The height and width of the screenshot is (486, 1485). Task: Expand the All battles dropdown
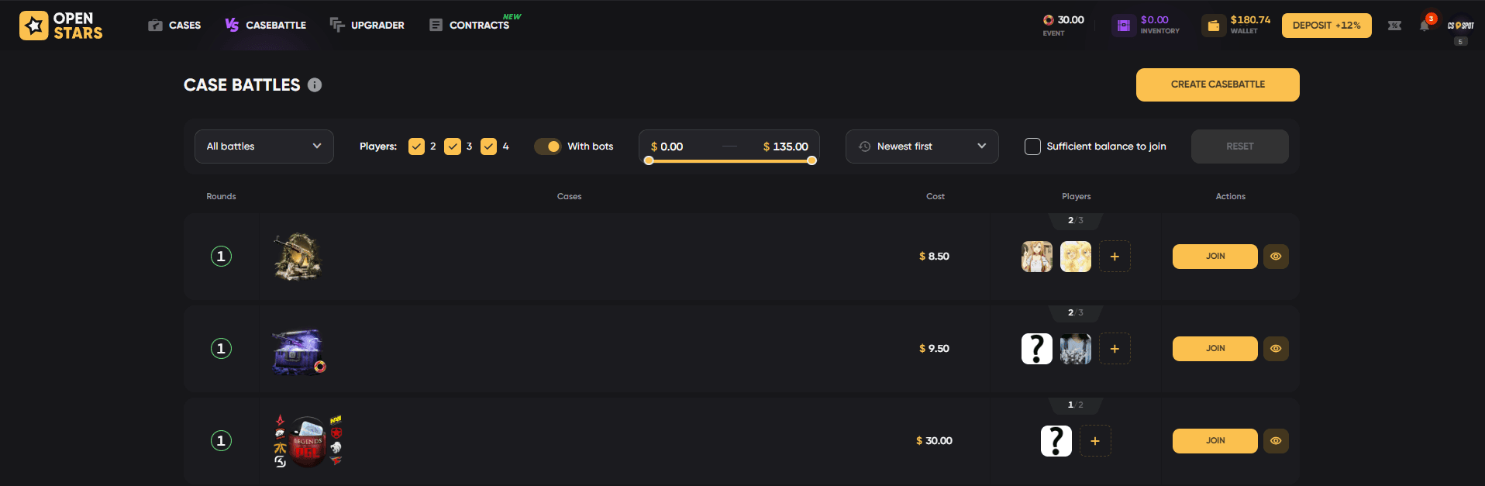coord(264,146)
